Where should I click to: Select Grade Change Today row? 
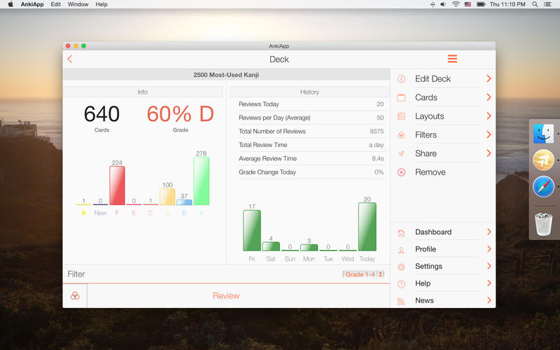point(311,172)
